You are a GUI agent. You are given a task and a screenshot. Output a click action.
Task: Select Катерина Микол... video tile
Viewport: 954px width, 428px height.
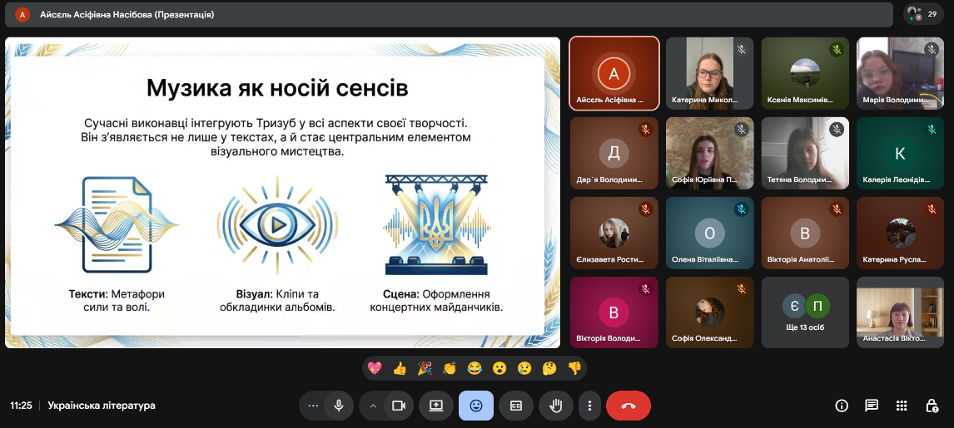[x=709, y=73]
